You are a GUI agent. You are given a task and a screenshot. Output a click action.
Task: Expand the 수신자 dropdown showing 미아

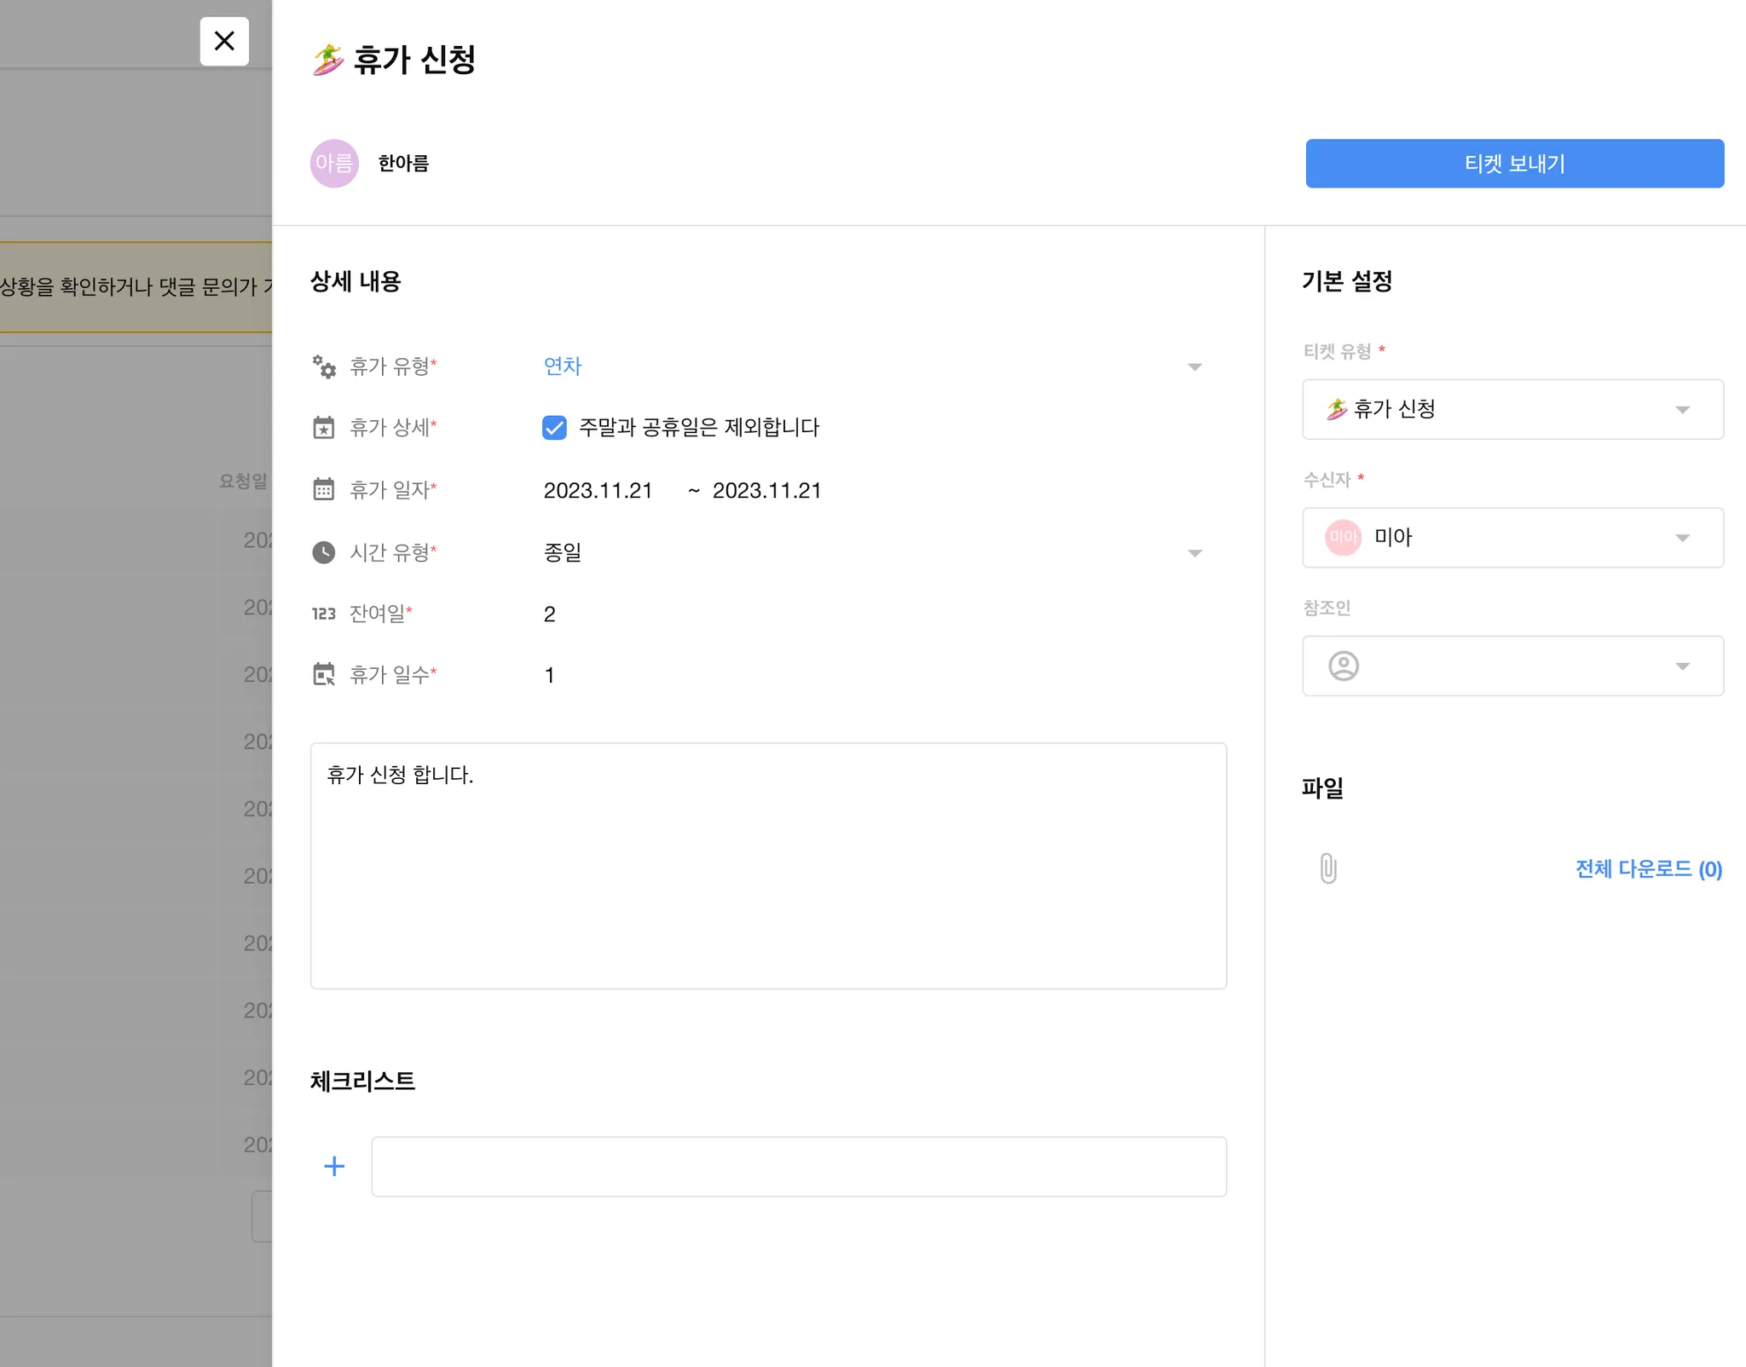(x=1512, y=538)
